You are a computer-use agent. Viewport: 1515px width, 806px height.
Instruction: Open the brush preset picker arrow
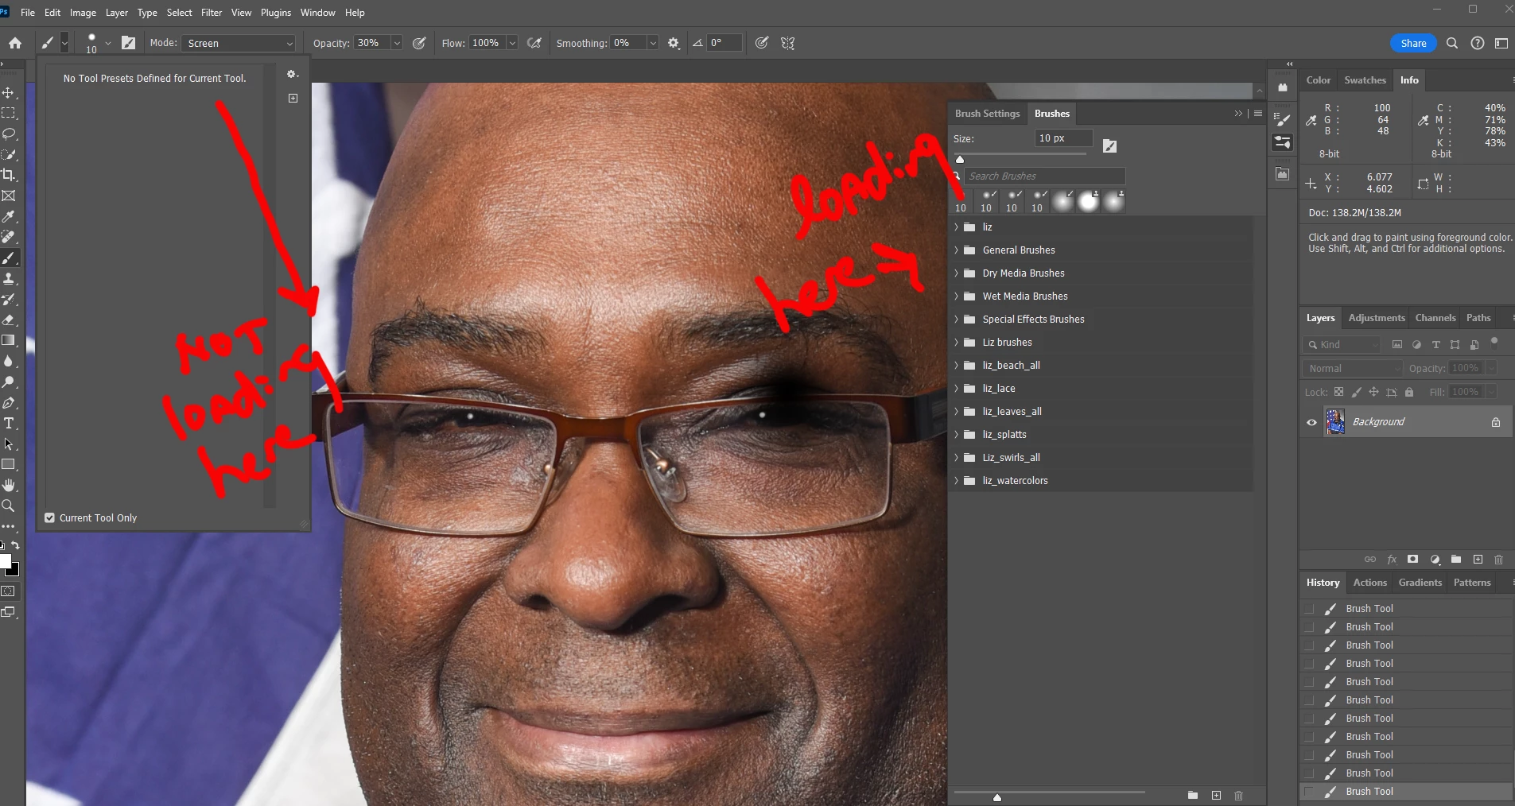pos(108,43)
